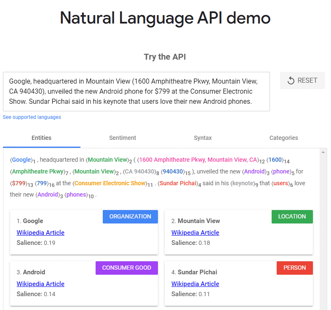Image resolution: width=331 pixels, height=310 pixels.
Task: Open Android's Wikipedia Article link
Action: 40,284
